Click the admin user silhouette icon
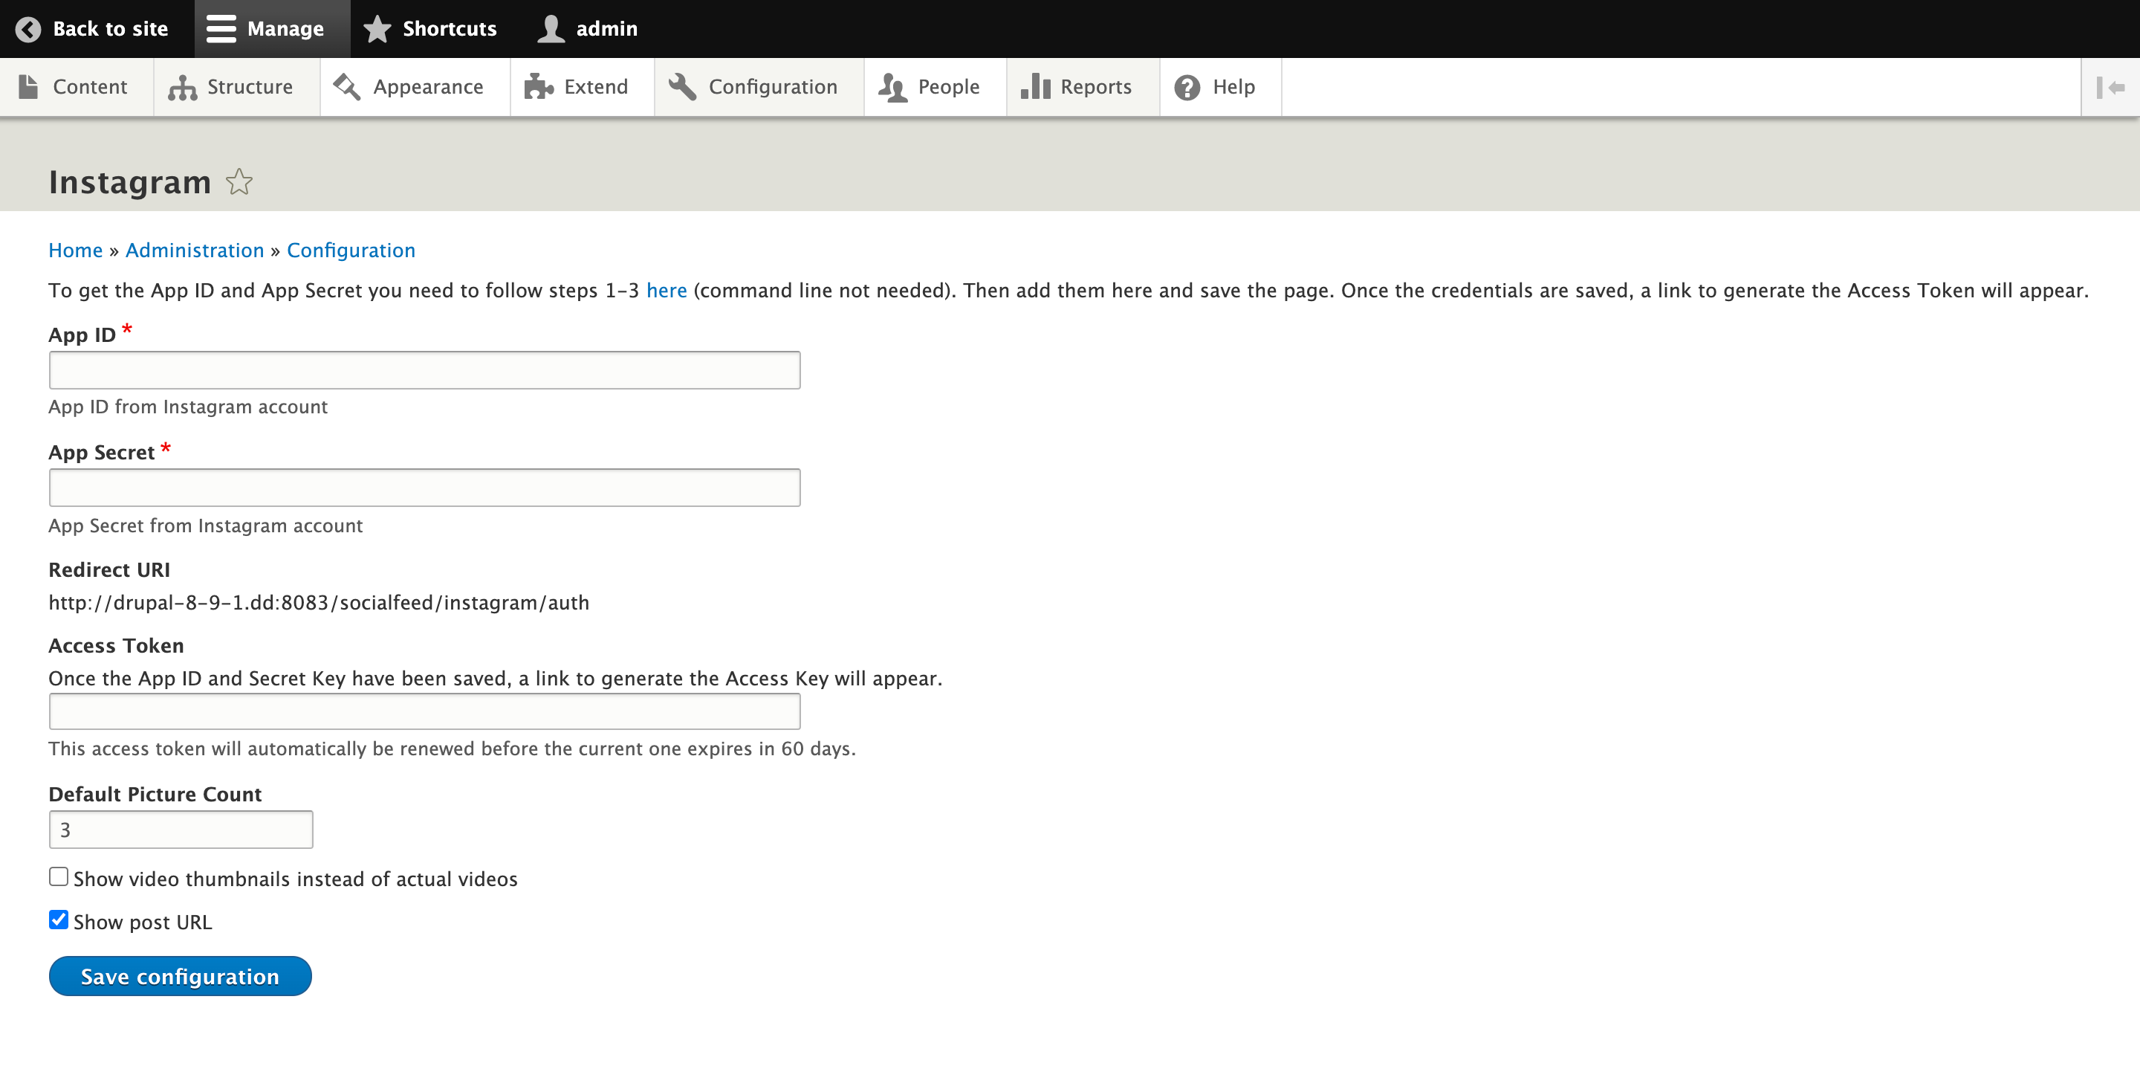 click(551, 29)
